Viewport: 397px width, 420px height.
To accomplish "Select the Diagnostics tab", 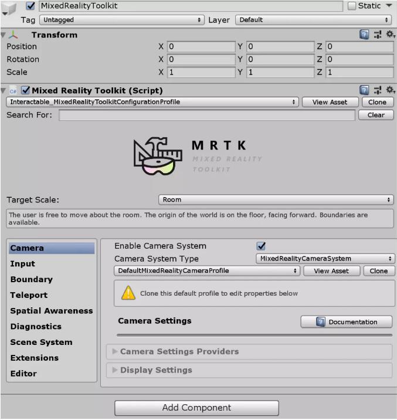I will (x=52, y=327).
